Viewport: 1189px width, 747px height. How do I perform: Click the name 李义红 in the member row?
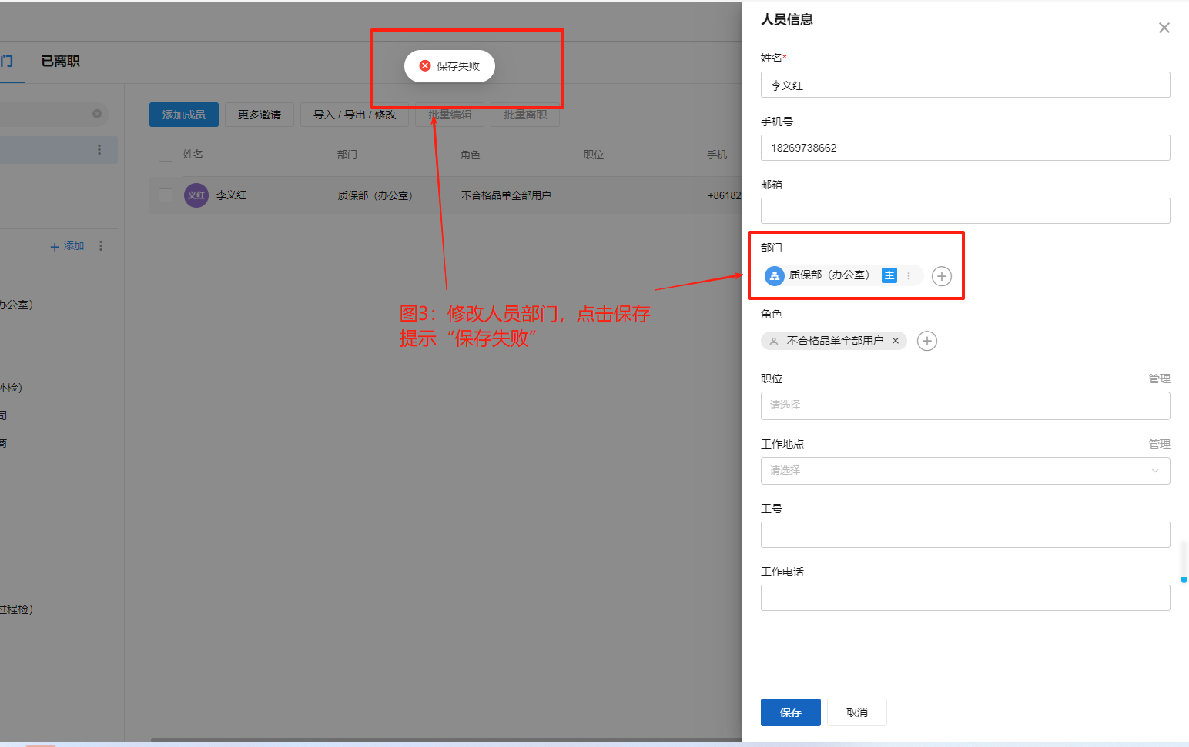[232, 195]
